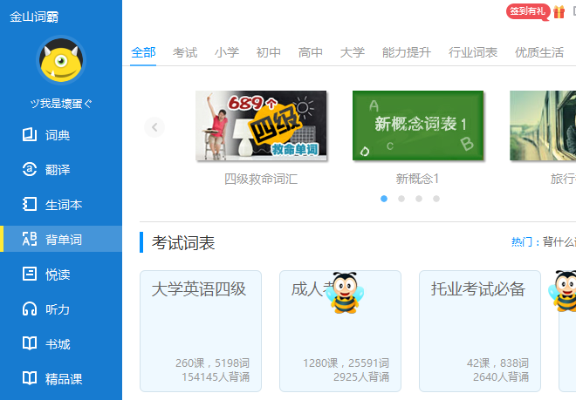Image resolution: width=576 pixels, height=400 pixels.
Task: Open the 四级救命词汇 banner thumbnail
Action: [x=261, y=125]
